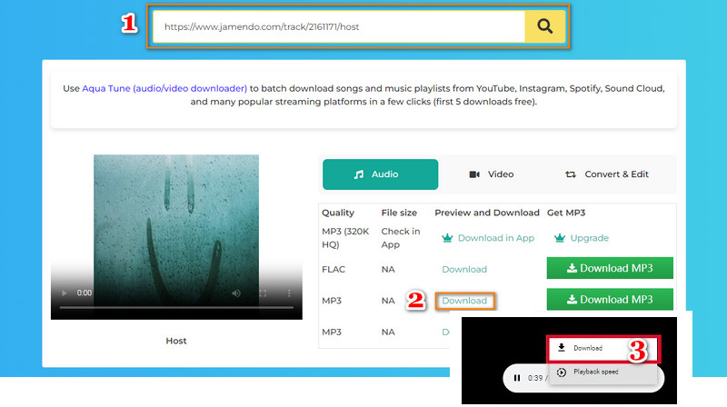Select Playback speed in the context menu

coord(603,372)
